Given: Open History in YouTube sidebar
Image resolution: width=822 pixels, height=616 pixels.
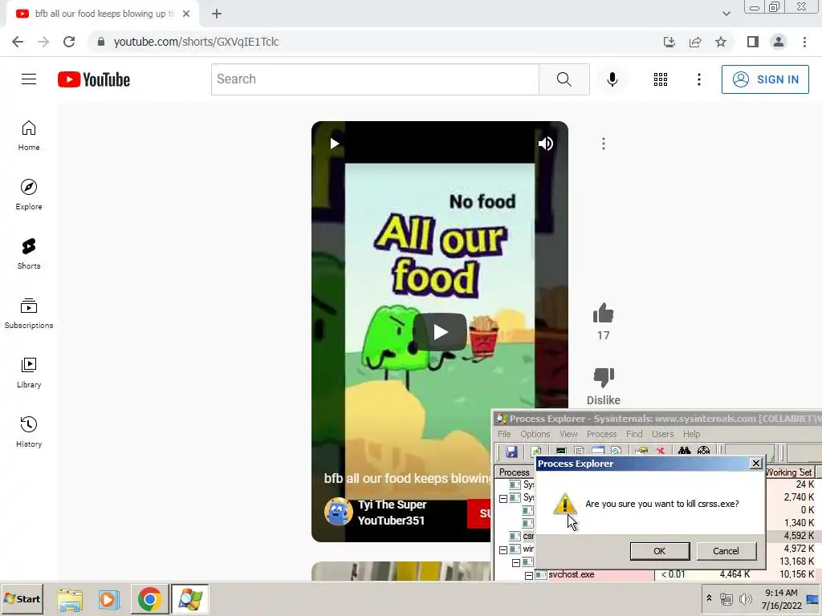Looking at the screenshot, I should coord(29,432).
